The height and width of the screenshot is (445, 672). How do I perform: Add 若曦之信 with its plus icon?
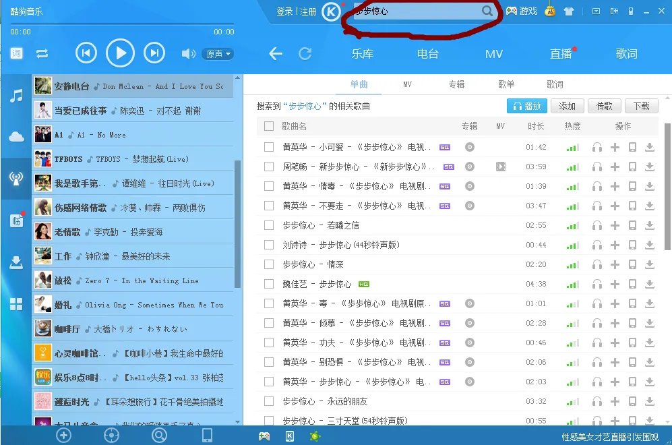615,225
